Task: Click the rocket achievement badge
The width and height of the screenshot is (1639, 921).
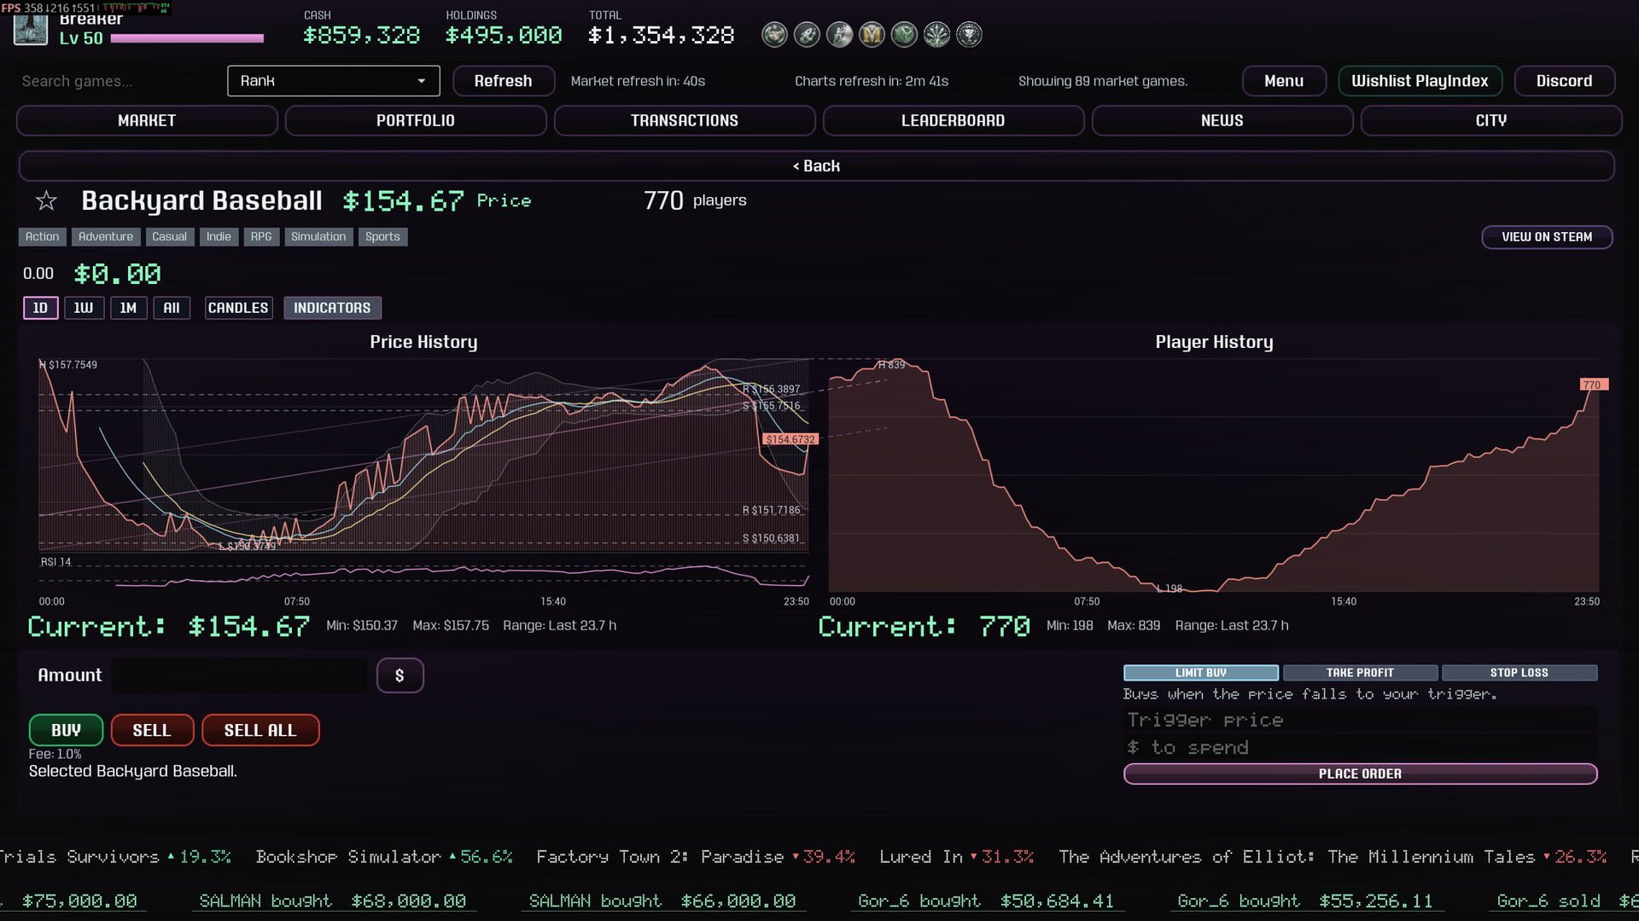Action: tap(807, 35)
